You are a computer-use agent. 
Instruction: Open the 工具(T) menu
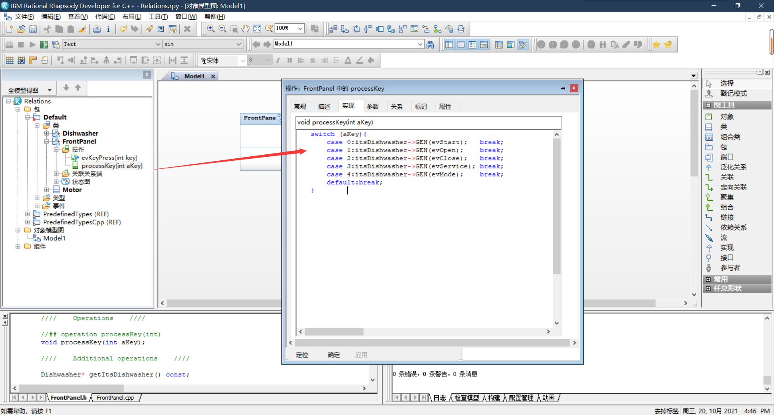(x=158, y=17)
